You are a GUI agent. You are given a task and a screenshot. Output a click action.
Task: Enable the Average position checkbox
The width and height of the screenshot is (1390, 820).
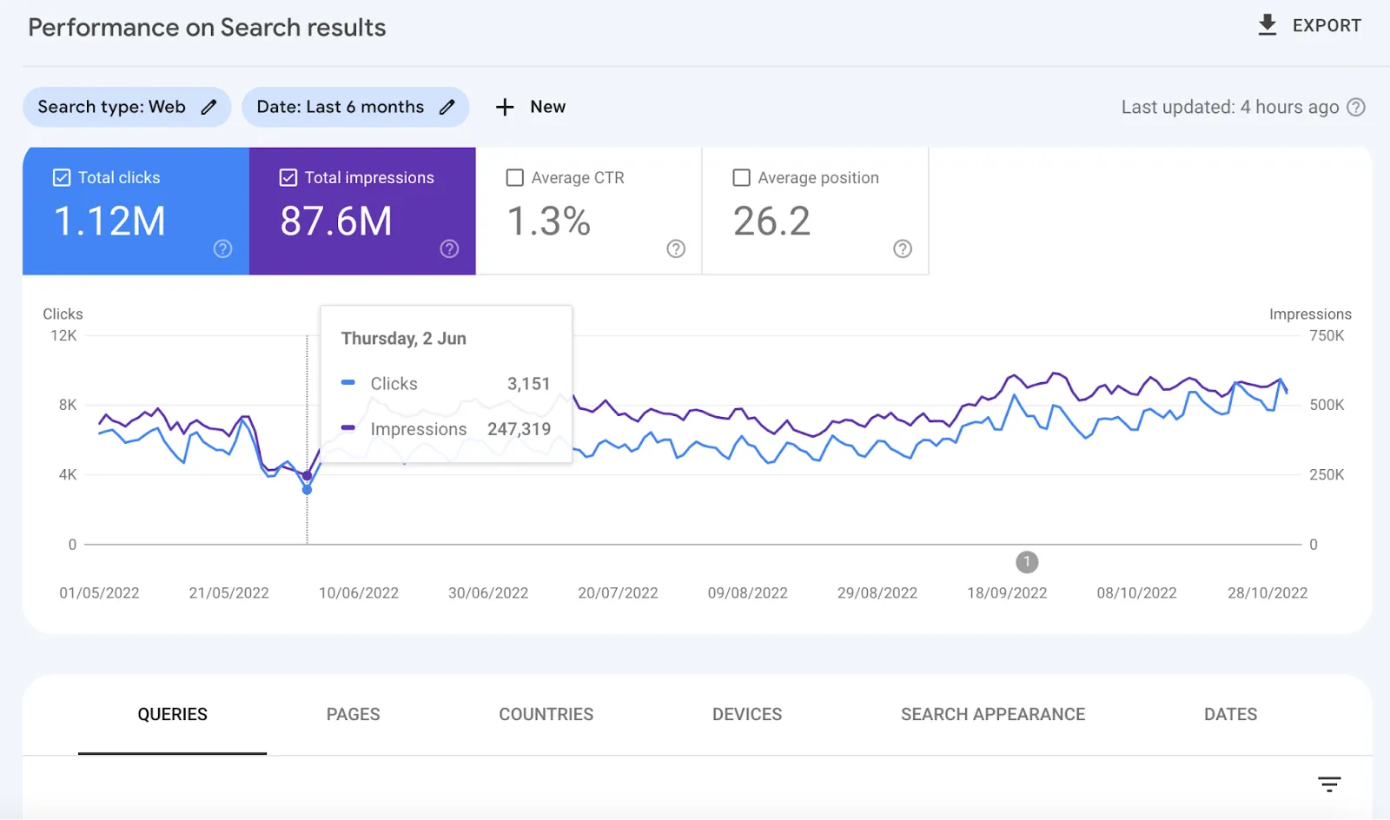pos(742,177)
